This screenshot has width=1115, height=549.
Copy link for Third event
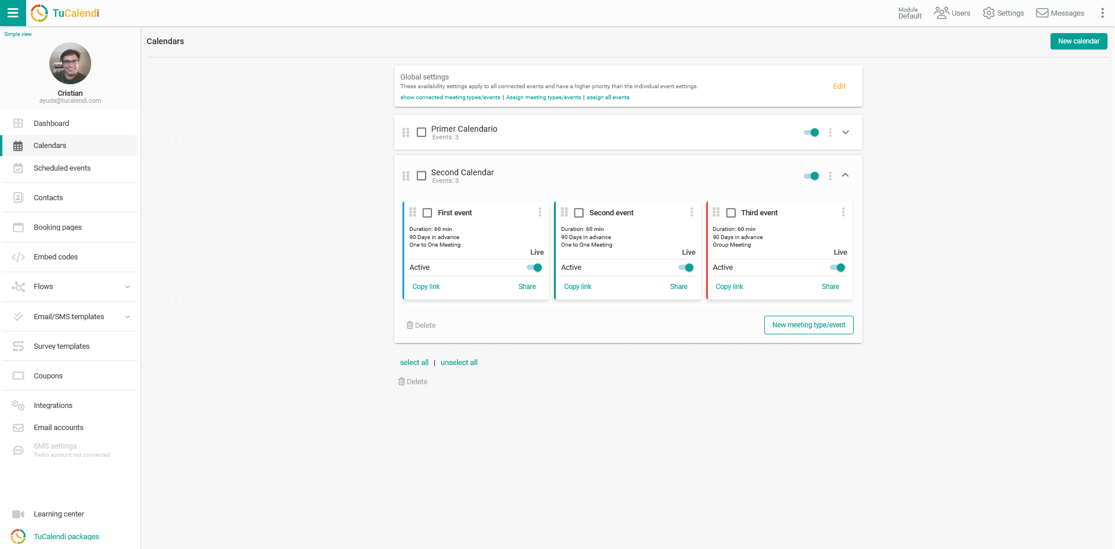coord(729,287)
